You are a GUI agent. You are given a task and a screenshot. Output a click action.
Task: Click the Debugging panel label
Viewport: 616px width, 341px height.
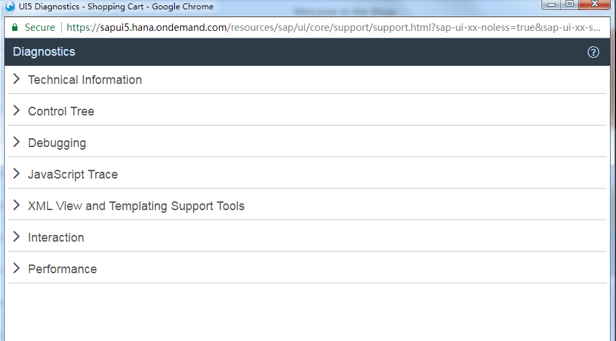coord(57,143)
